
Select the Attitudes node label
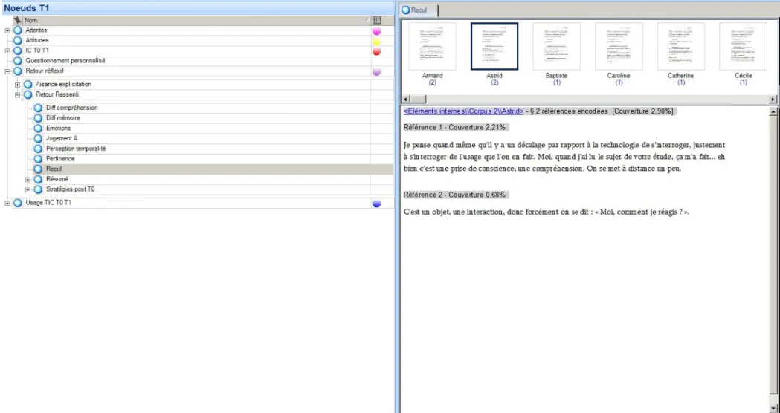[37, 40]
